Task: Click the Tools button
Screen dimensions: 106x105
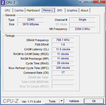Action: click(52, 101)
